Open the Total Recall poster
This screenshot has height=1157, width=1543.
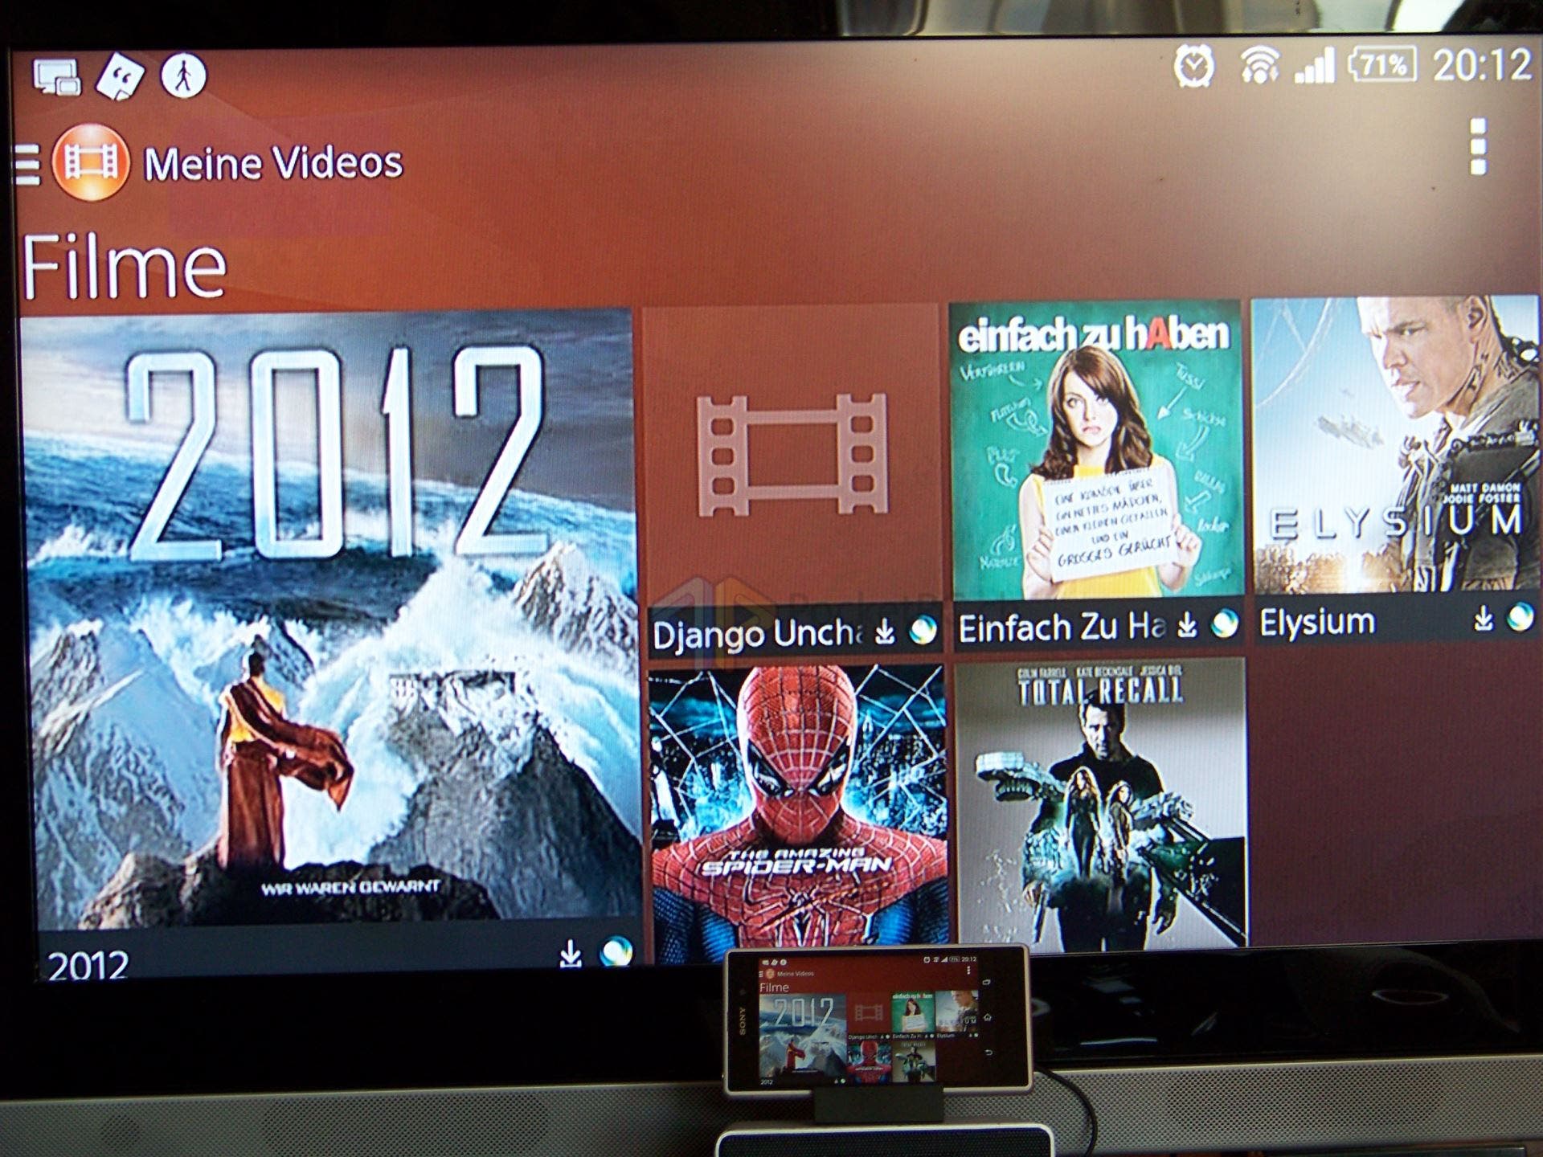[1101, 803]
